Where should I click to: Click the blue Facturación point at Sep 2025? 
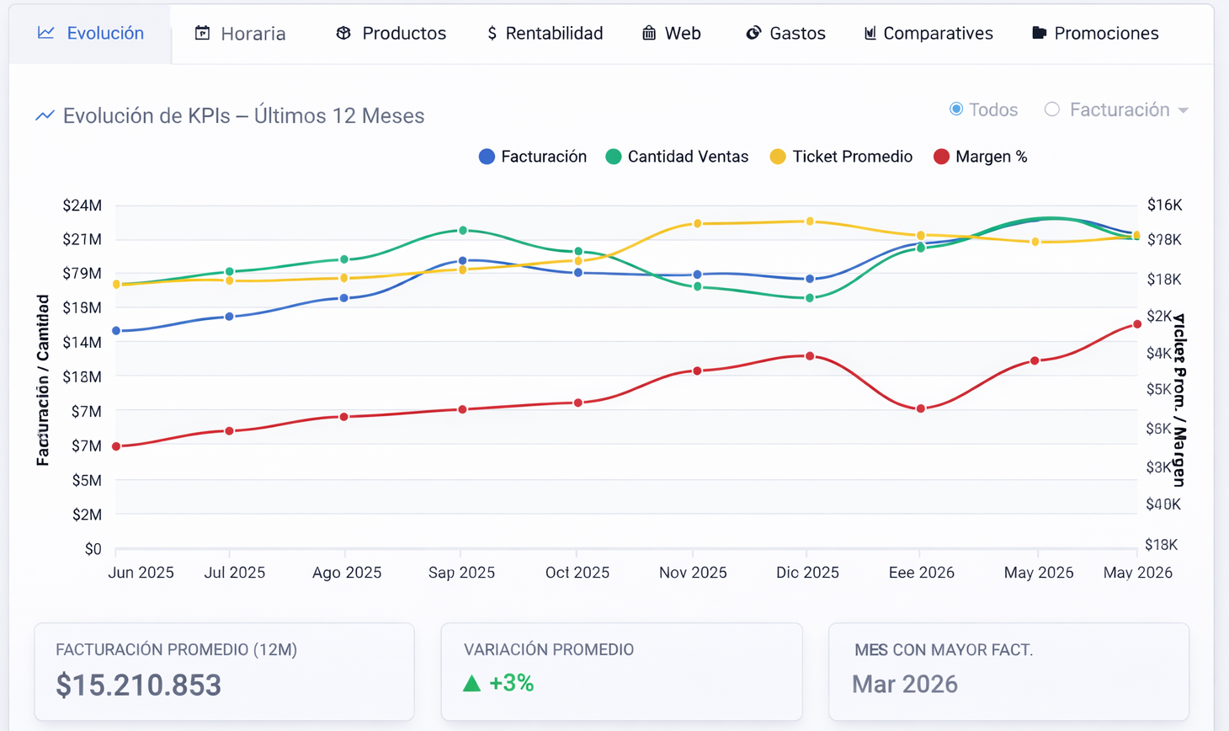click(463, 261)
